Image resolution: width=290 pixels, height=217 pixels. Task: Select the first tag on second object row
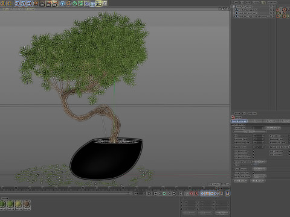[278, 10]
